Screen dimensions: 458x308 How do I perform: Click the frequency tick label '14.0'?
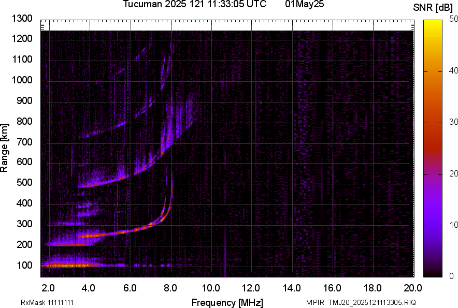click(x=292, y=288)
